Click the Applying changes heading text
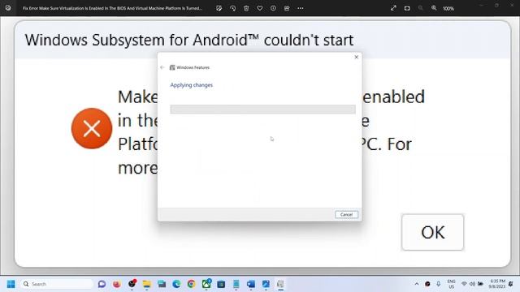The image size is (520, 292). pyautogui.click(x=192, y=85)
